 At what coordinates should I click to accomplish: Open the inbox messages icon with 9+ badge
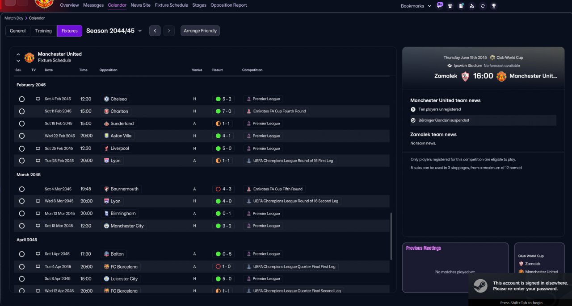(x=440, y=5)
